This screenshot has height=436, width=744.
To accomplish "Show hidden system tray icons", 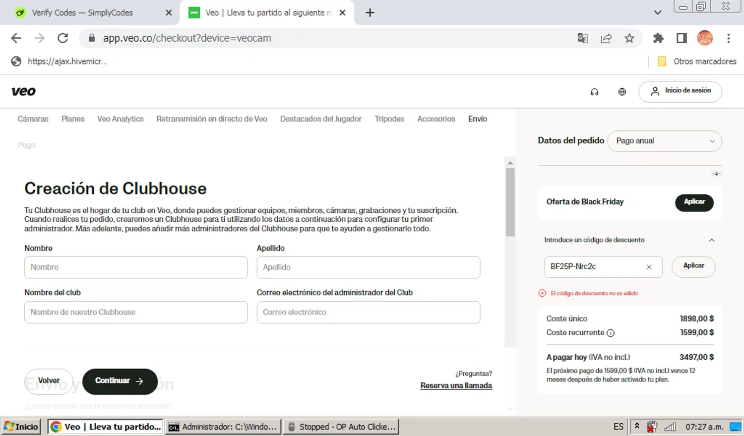I will [637, 426].
